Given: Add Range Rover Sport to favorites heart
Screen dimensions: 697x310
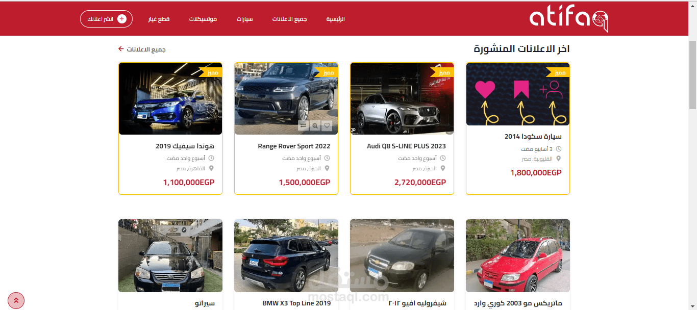Looking at the screenshot, I should (x=328, y=125).
